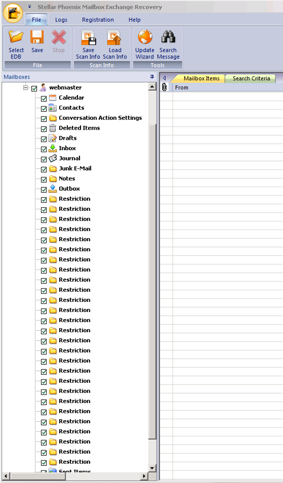283x483 pixels.
Task: Click the horizontal scrollbar thumb in Mailboxes
Action: coord(38,476)
